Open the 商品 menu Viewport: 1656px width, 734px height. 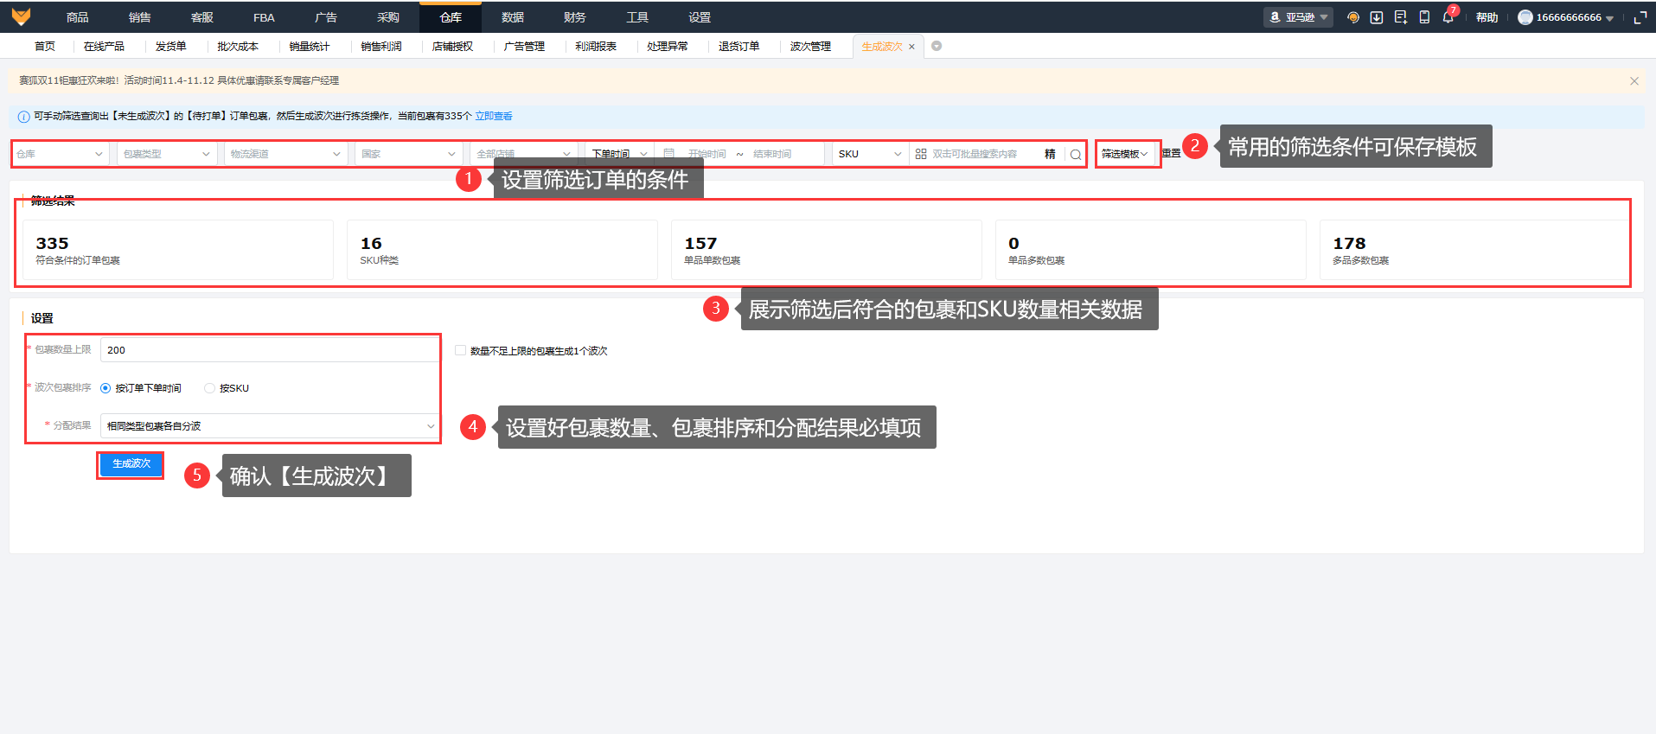[x=78, y=17]
